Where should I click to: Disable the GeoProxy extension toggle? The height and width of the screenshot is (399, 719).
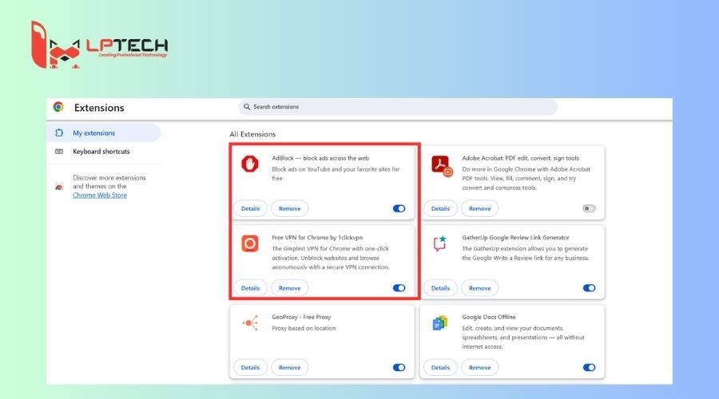[399, 367]
